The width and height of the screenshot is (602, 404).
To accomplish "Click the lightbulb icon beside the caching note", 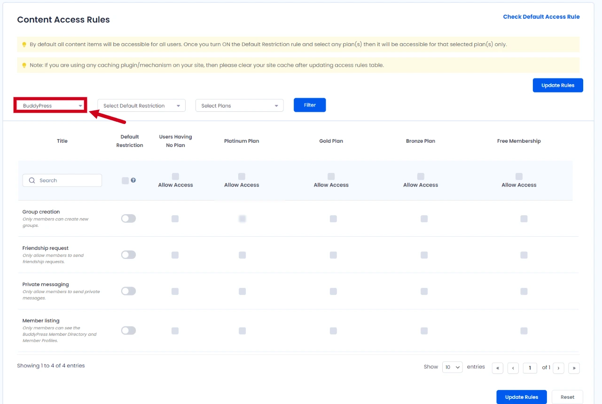I will [24, 65].
